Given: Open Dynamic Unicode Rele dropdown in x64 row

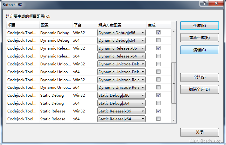Looking at the screenshot, I should coord(121,88).
